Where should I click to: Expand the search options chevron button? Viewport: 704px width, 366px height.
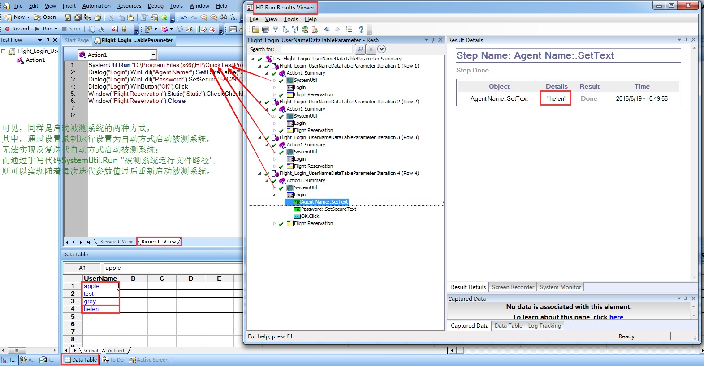pos(381,49)
